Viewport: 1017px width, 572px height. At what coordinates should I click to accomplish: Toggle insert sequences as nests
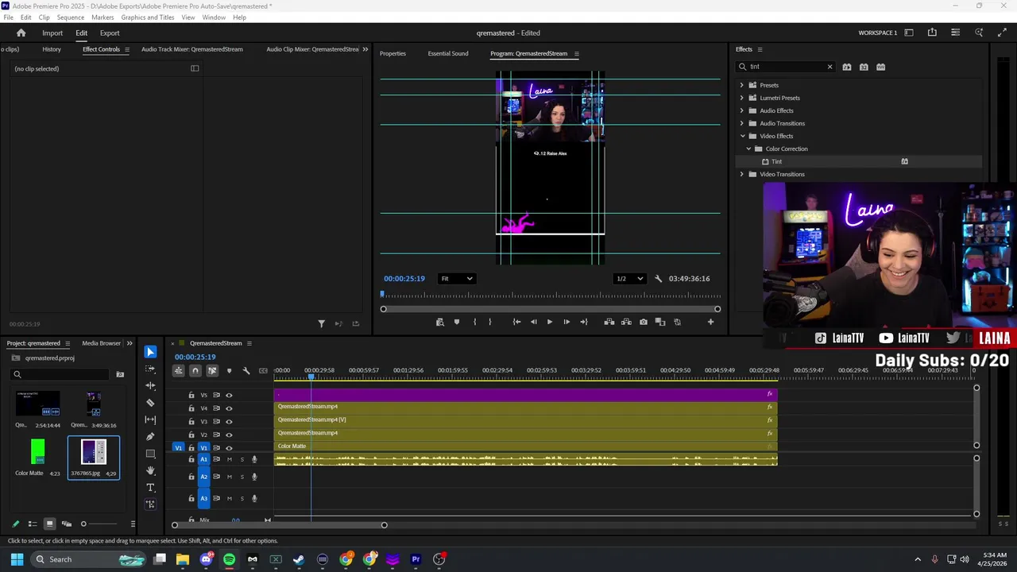[x=179, y=371]
